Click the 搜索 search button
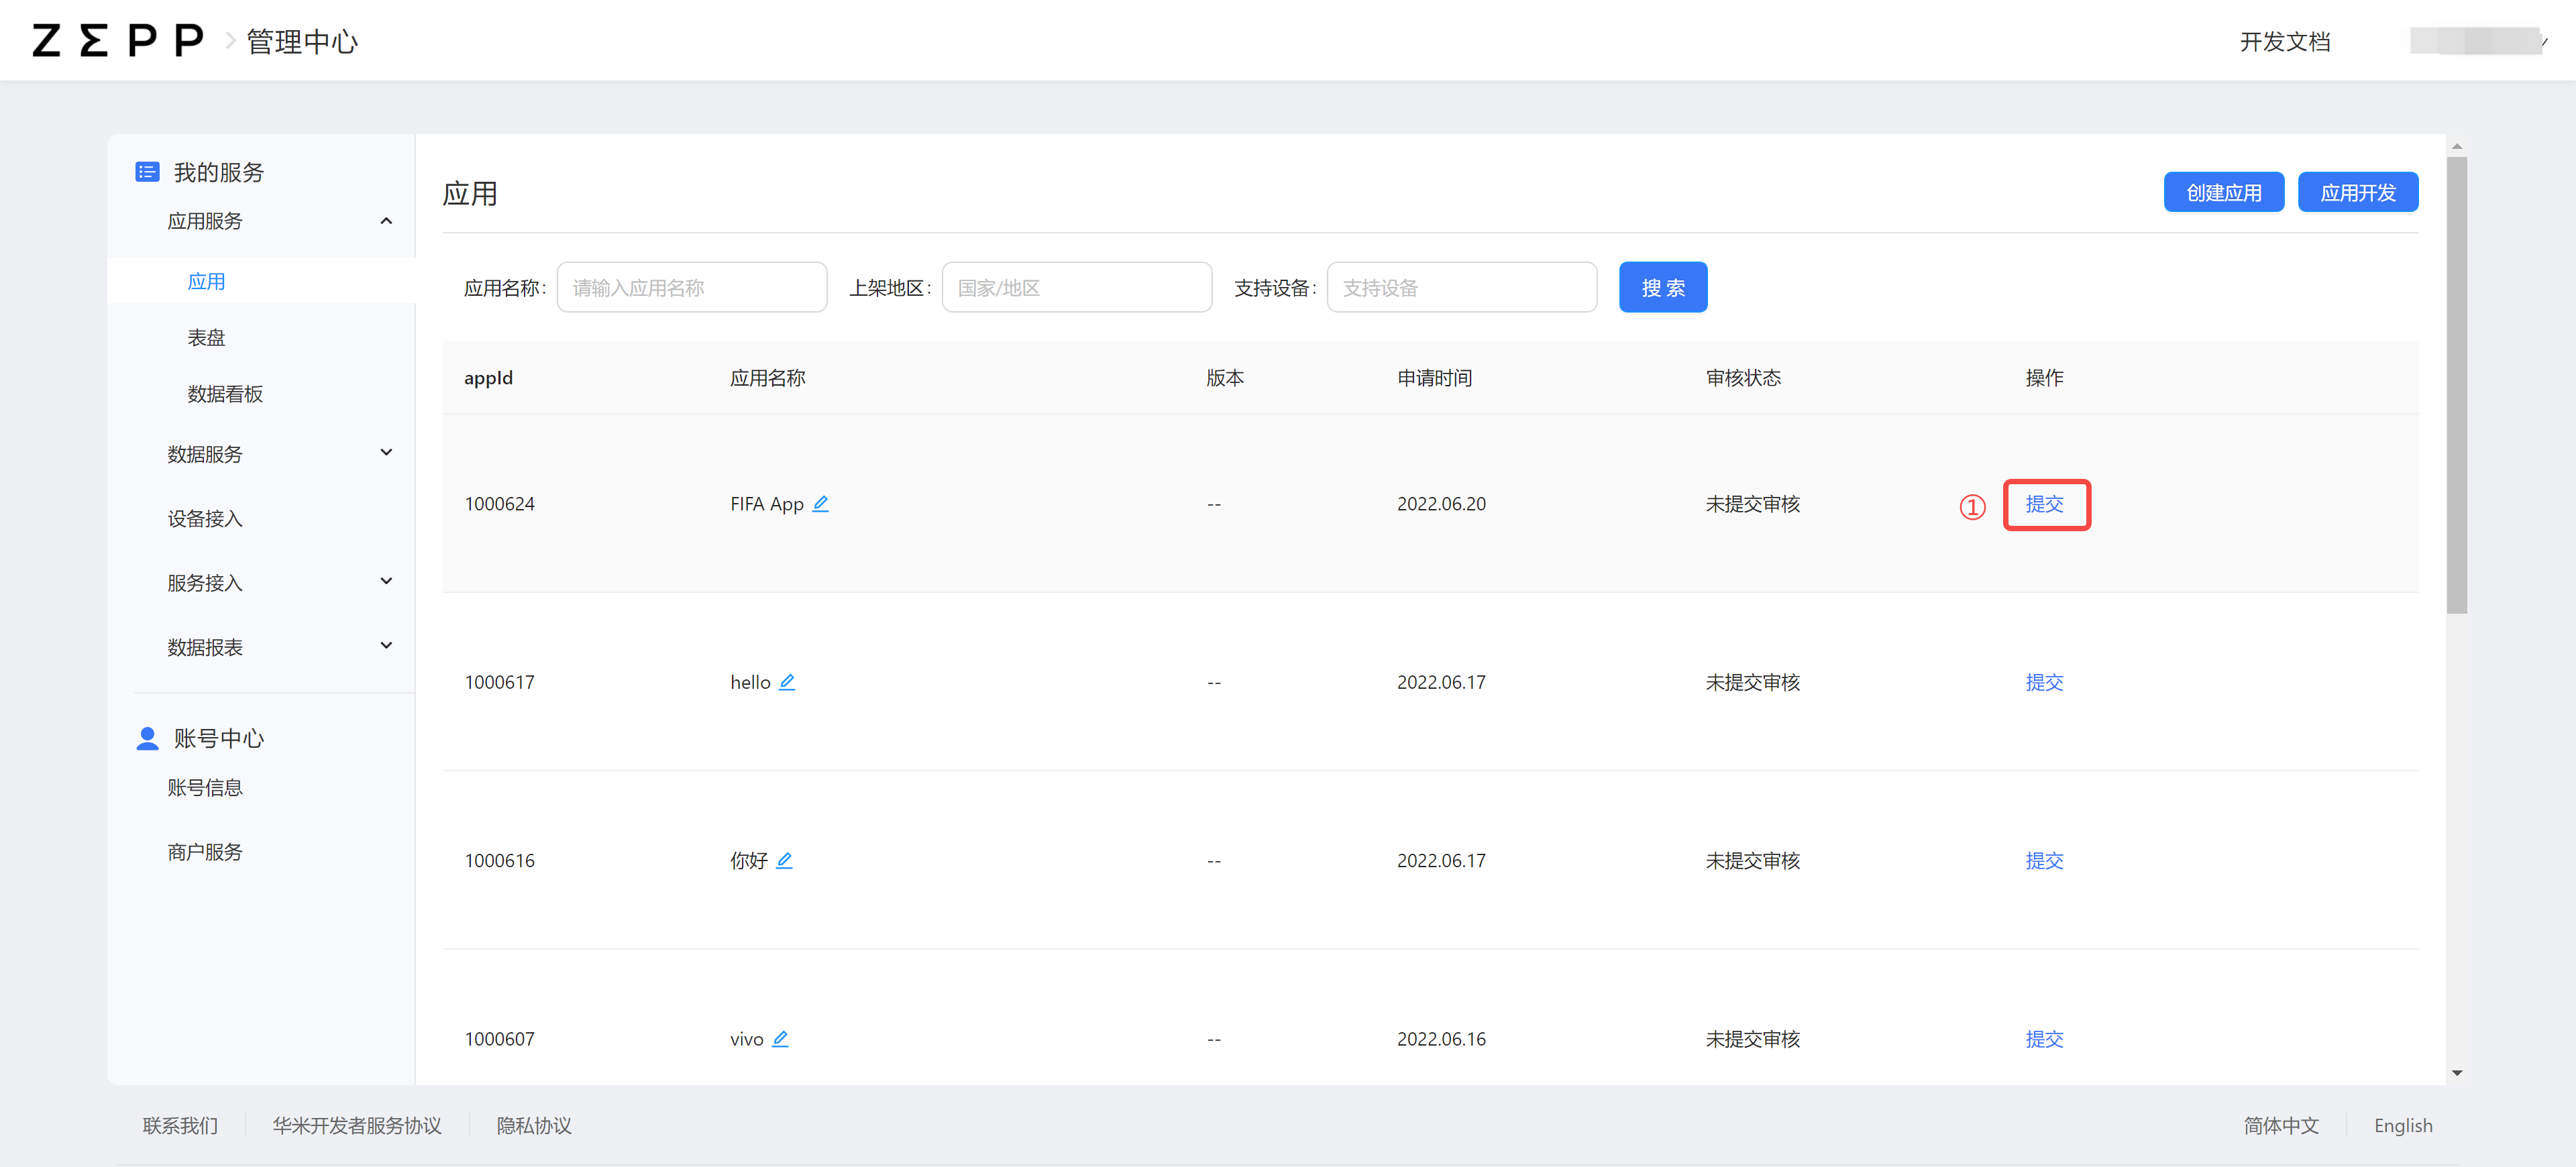Screen dimensions: 2576x1167 click(1663, 287)
